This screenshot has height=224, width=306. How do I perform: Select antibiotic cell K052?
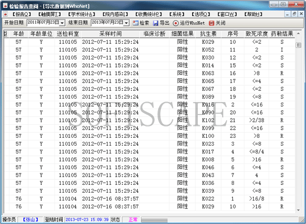click(208, 50)
